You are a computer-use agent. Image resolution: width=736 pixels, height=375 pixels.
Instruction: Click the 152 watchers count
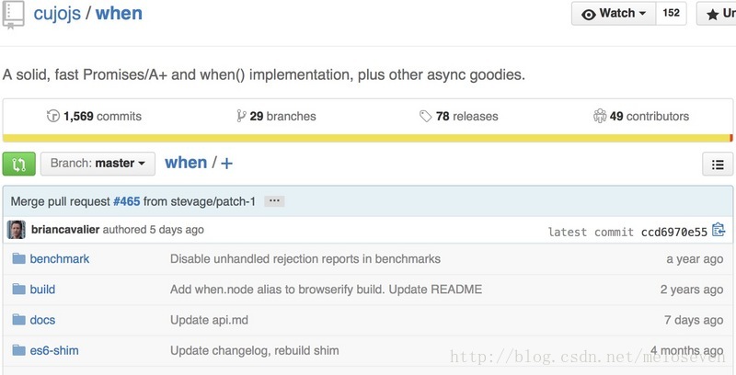672,14
